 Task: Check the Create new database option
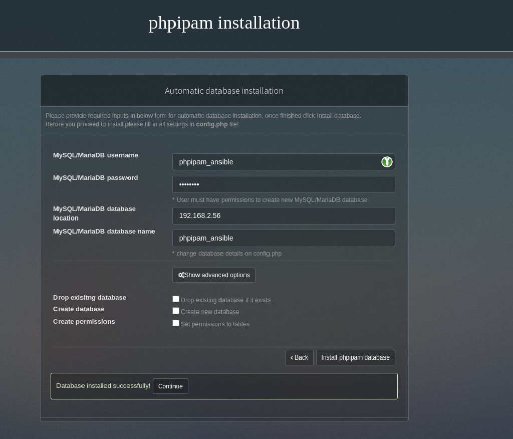point(176,311)
